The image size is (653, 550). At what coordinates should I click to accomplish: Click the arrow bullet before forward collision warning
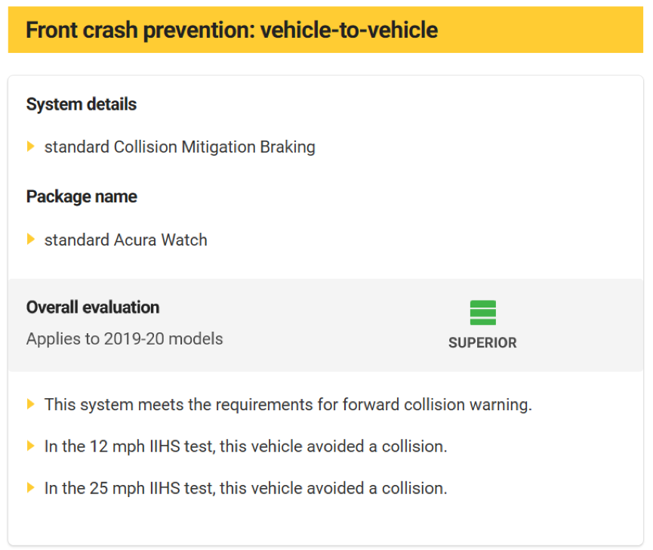[x=30, y=403]
